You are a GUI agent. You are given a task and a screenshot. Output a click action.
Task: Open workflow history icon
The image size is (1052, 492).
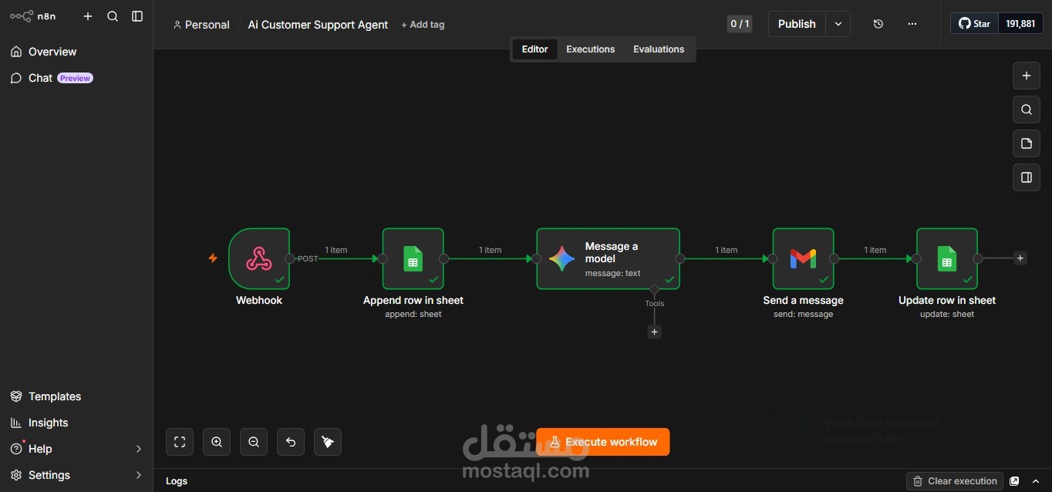[x=878, y=24]
